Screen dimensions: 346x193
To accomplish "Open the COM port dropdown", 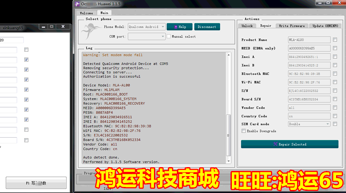I will pyautogui.click(x=147, y=36).
